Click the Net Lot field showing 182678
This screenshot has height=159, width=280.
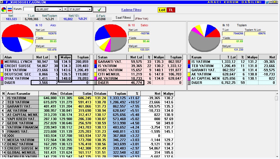(x=46, y=34)
